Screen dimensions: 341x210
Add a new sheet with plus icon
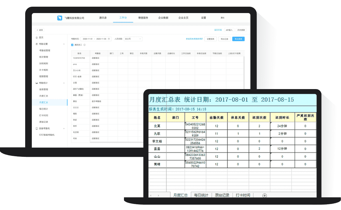(264, 195)
